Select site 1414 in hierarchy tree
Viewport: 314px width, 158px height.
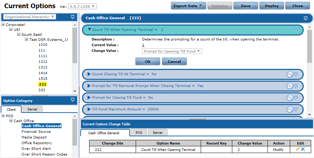click(43, 73)
